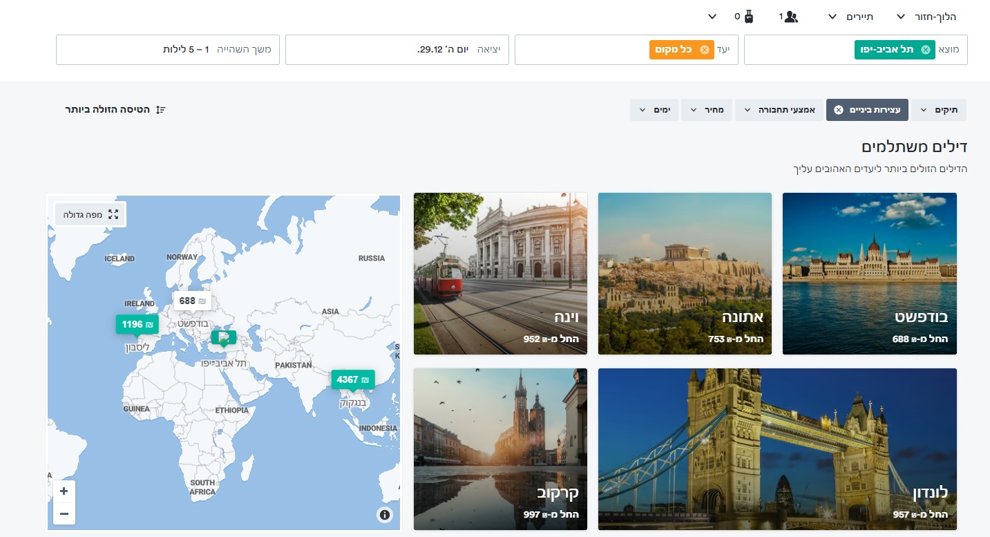Click the map fullscreen expand icon

(x=113, y=214)
